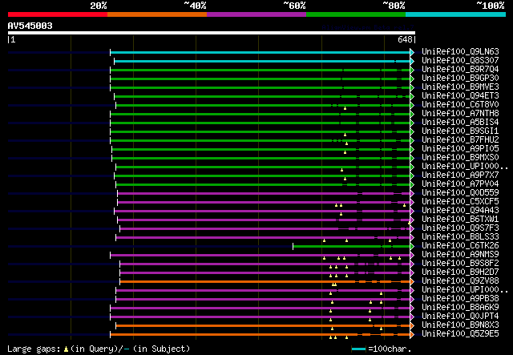This screenshot has height=355, width=513.
Task: Click the purple arrowhead of the Q0D559 row
Action: click(412, 193)
